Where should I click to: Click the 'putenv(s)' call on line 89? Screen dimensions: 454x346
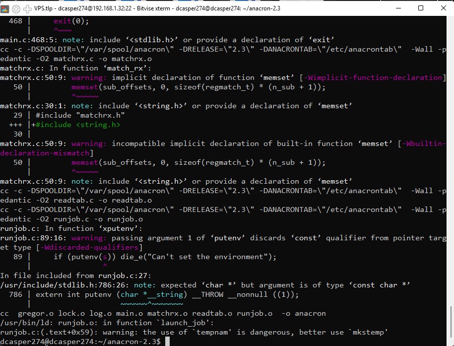pos(89,257)
